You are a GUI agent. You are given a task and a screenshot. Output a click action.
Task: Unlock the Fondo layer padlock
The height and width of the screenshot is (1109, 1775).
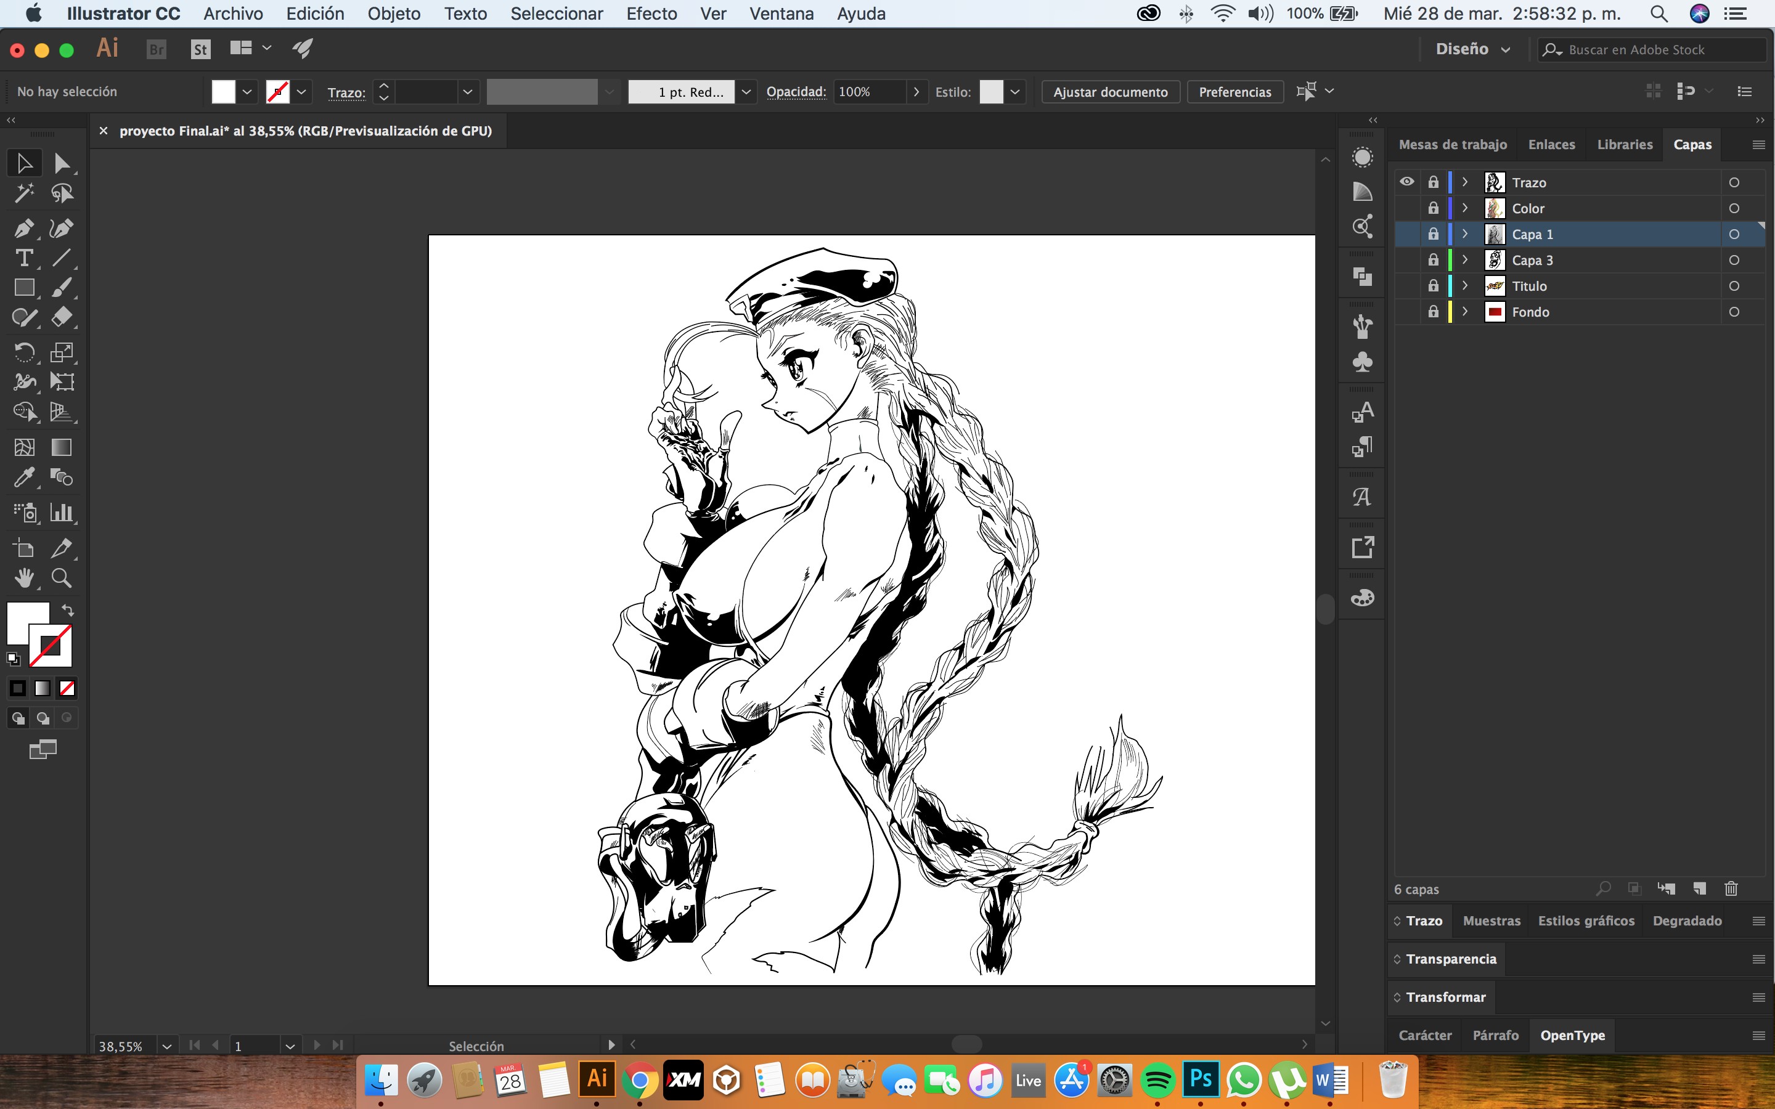click(1433, 312)
